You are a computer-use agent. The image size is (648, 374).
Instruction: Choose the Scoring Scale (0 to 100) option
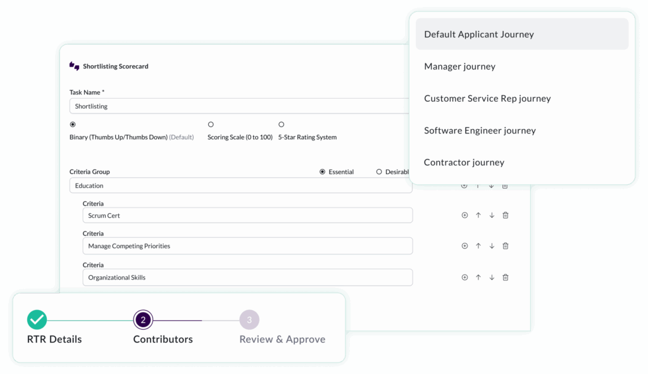point(211,125)
